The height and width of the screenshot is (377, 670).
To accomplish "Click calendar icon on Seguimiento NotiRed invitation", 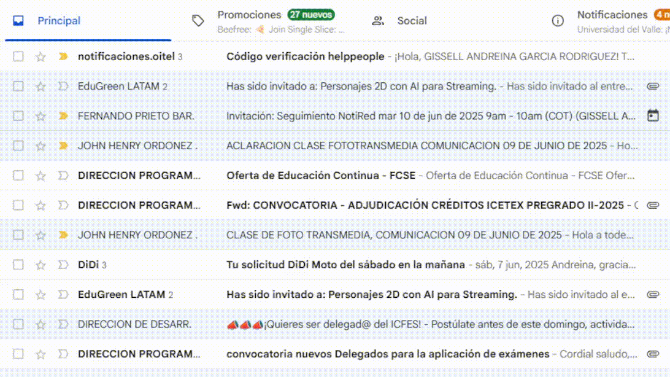I will tap(653, 115).
